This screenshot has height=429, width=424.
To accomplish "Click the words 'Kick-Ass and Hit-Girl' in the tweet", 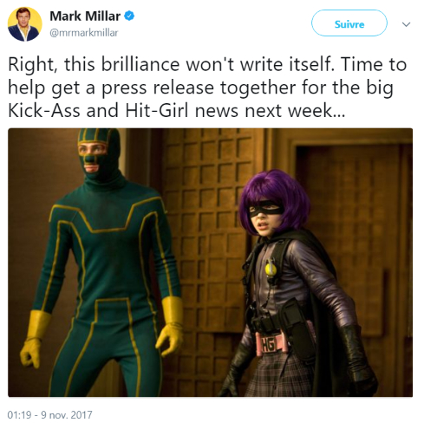I will tap(98, 110).
